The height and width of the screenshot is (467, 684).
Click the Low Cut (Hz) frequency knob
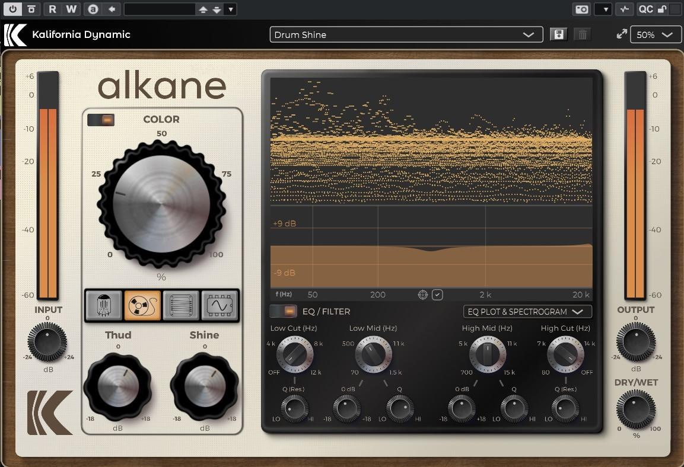(294, 354)
